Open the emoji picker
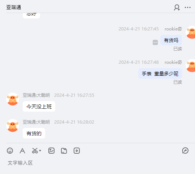 (10, 150)
